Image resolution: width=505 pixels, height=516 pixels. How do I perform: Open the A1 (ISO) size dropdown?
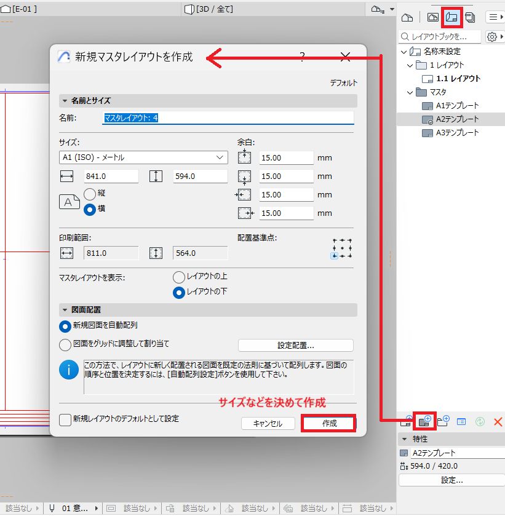[x=143, y=157]
